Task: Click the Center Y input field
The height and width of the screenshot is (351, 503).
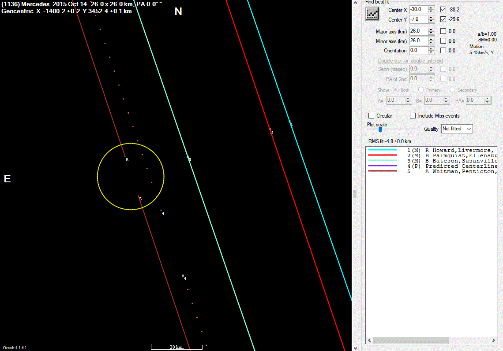Action: [419, 19]
